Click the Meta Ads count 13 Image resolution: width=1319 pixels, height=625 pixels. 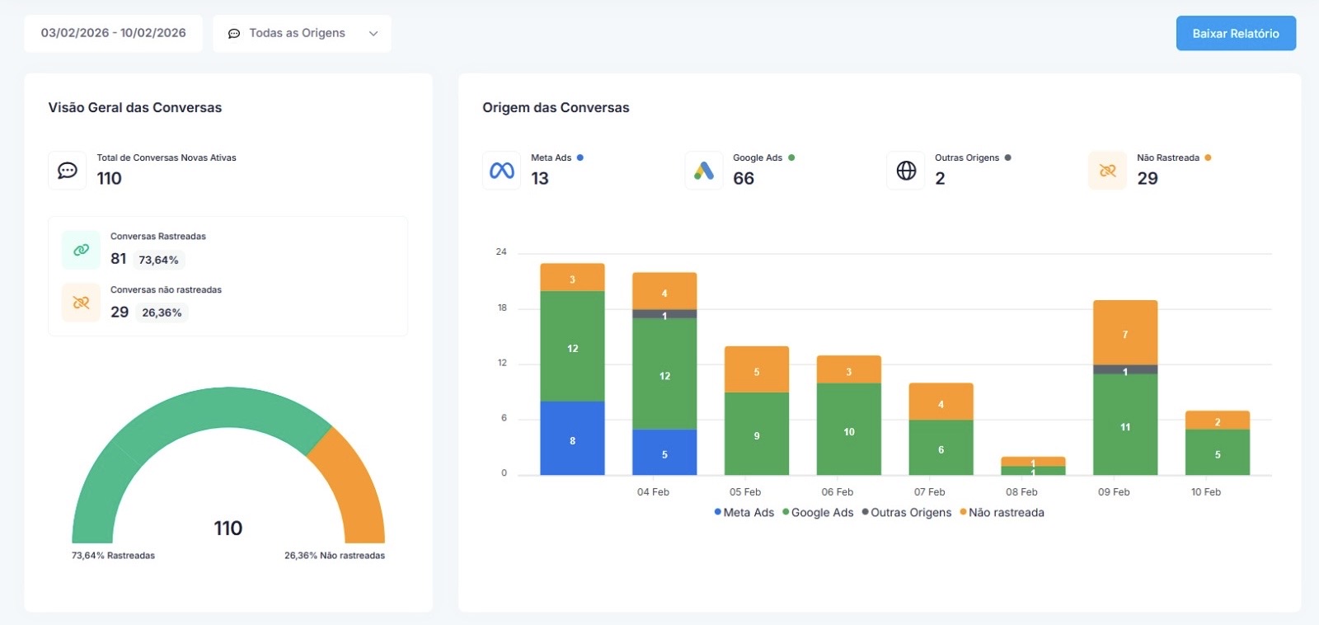coord(540,178)
